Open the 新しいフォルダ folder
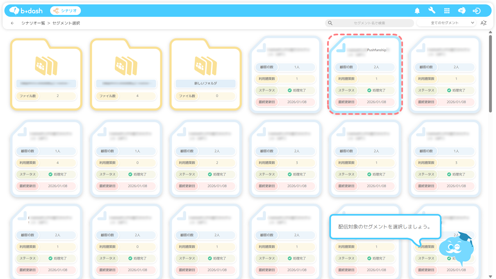The width and height of the screenshot is (496, 279). [205, 74]
